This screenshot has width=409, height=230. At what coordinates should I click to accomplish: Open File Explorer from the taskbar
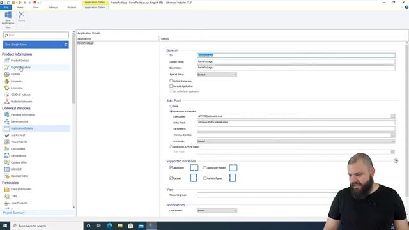coord(120,226)
